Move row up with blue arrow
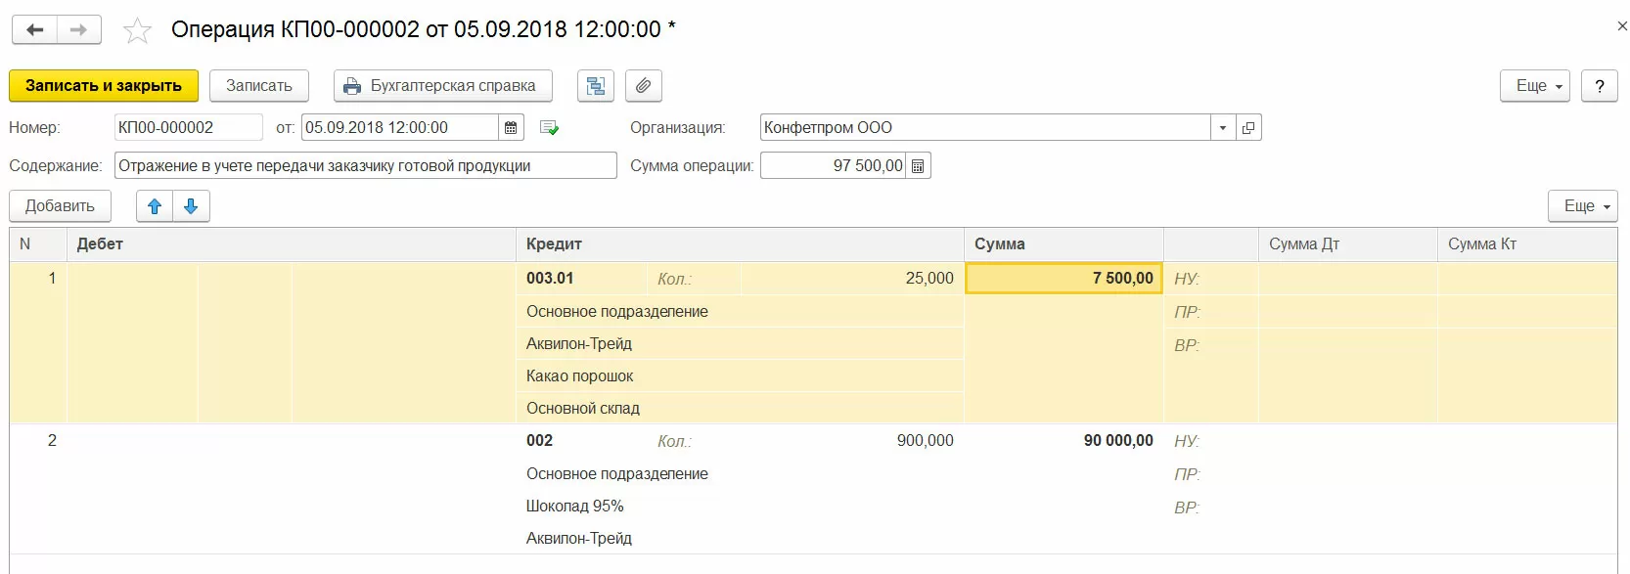Image resolution: width=1630 pixels, height=574 pixels. [155, 206]
